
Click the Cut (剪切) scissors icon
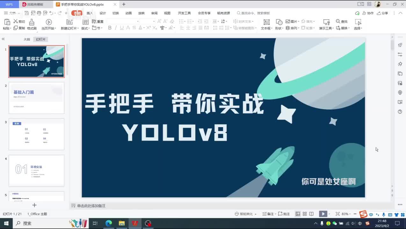tap(15, 22)
